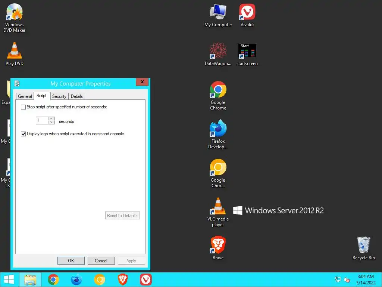Open the VLC media player shortcut
382x287 pixels.
click(218, 212)
